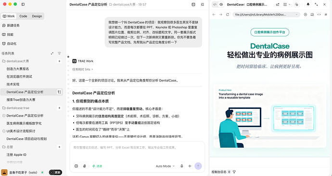
Task: Click the list icon on selected DentalCase 产品定位分析 row
Action: click(x=59, y=92)
